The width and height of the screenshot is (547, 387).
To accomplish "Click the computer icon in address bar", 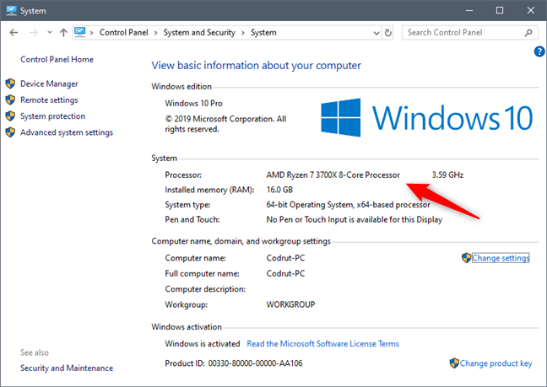I will coord(81,33).
